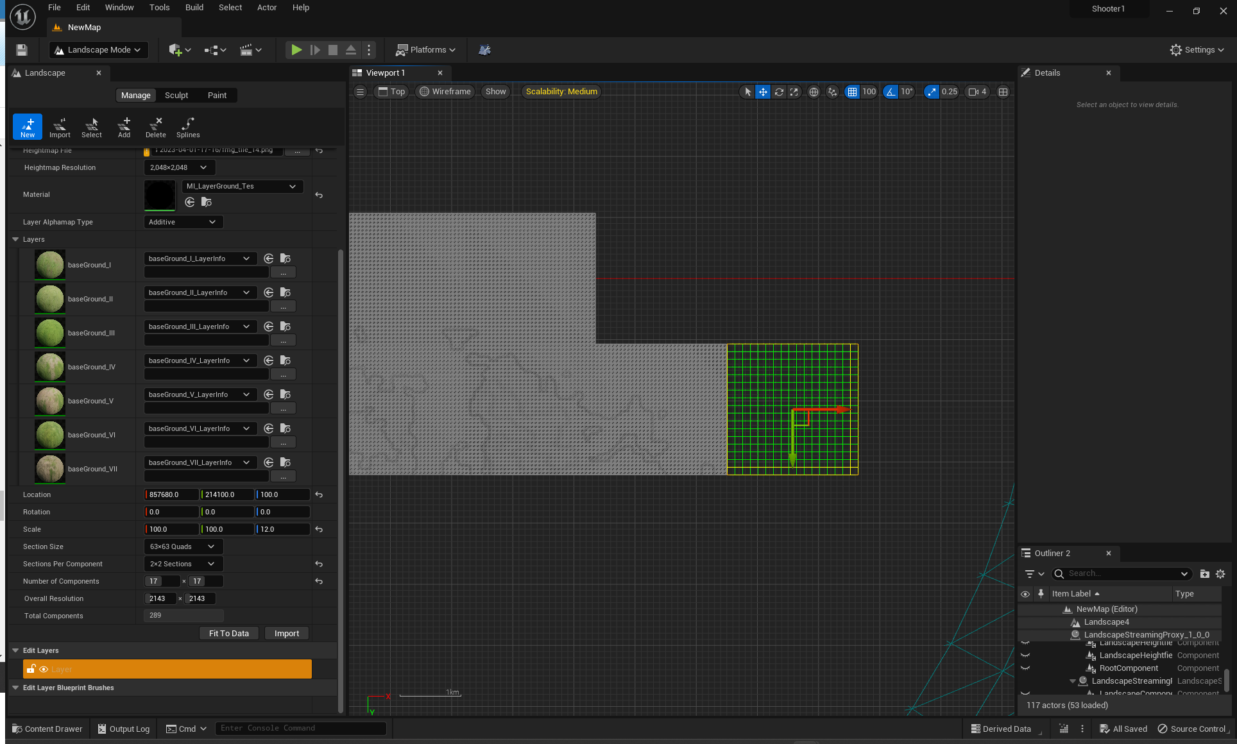Click the Enter Console Command input field
The height and width of the screenshot is (744, 1237).
tap(301, 728)
